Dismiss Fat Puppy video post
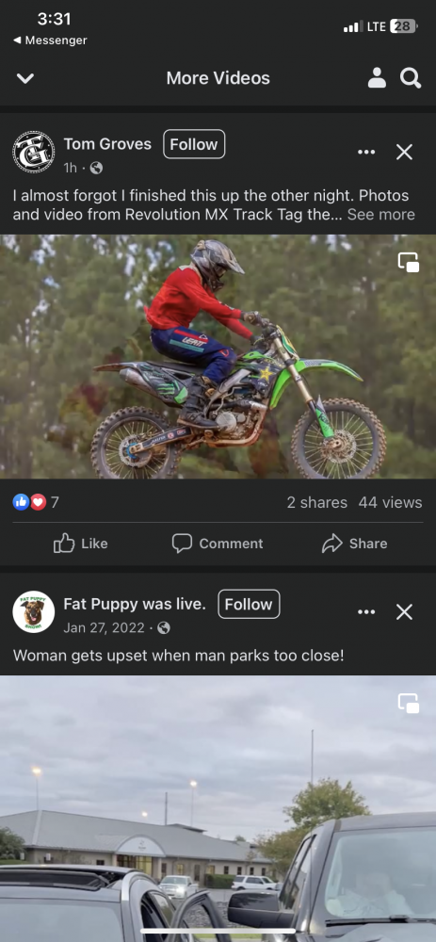436x942 pixels. click(x=404, y=611)
